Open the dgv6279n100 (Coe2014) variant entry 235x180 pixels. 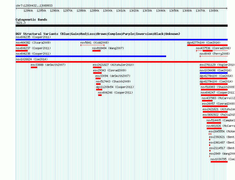point(216,81)
